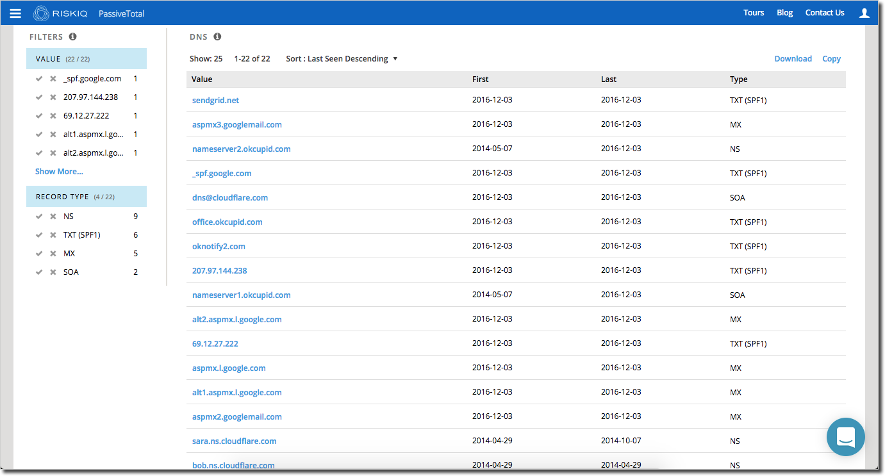Viewport: 885px width, 476px height.
Task: Open alt1.aspmx.l.google.com table link
Action: [x=236, y=393]
